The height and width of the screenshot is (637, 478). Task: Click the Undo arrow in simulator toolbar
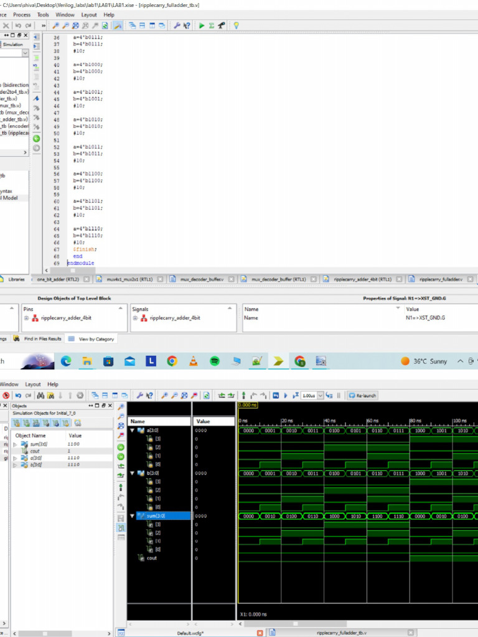click(18, 395)
